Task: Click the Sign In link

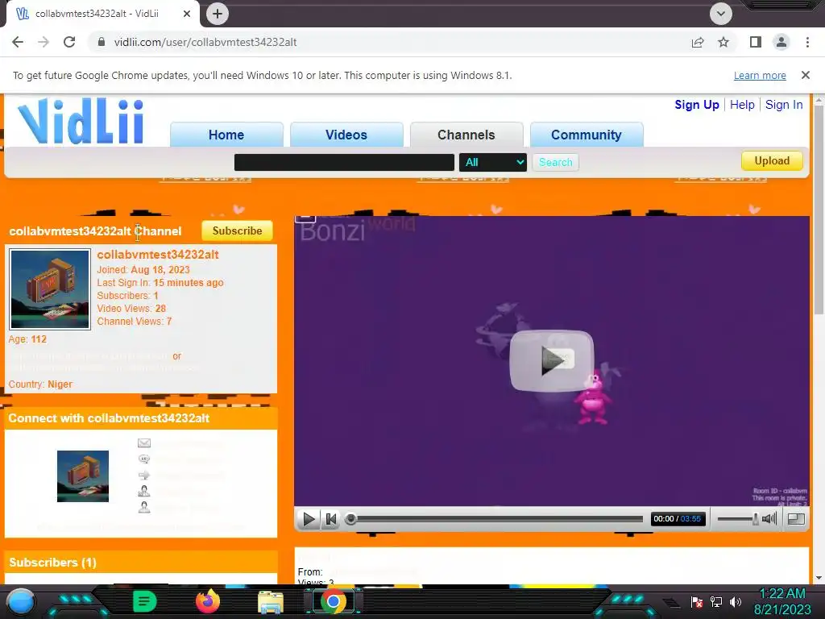Action: click(783, 105)
